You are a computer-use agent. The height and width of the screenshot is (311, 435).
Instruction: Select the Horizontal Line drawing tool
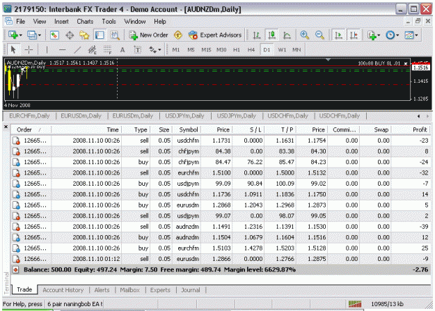63,50
